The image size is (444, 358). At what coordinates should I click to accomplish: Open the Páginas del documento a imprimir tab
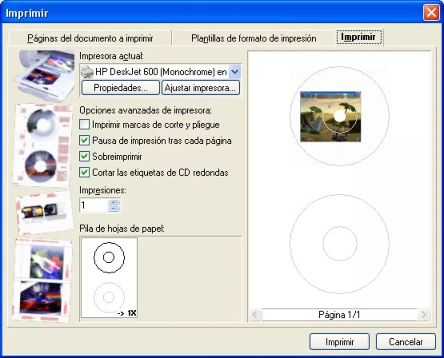tap(90, 38)
